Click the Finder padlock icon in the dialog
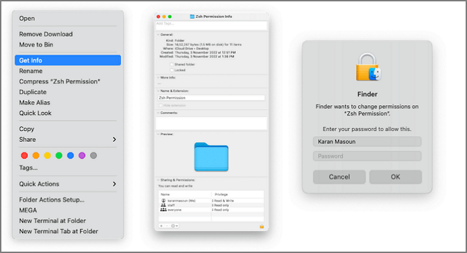Image resolution: width=467 pixels, height=253 pixels. pyautogui.click(x=368, y=67)
